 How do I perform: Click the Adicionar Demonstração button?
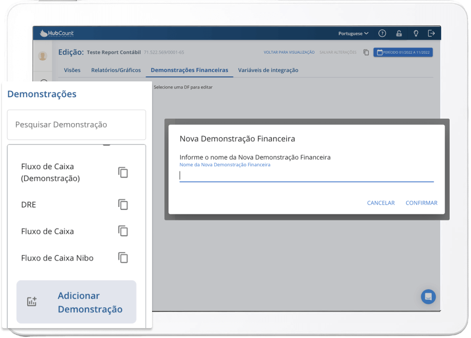77,302
